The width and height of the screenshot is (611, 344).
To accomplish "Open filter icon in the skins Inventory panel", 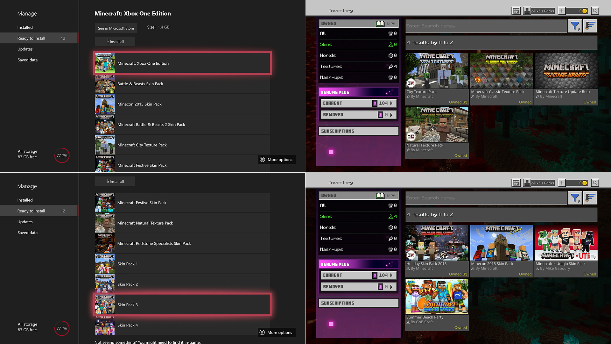I will coord(575,198).
